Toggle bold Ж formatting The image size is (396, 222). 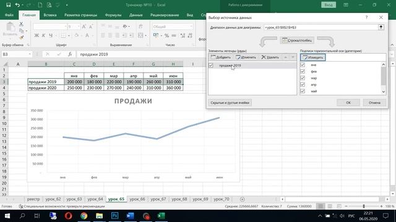pos(37,36)
